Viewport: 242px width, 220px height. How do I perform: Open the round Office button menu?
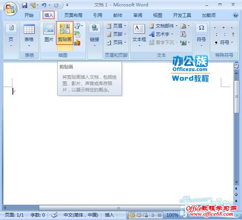tap(10, 9)
